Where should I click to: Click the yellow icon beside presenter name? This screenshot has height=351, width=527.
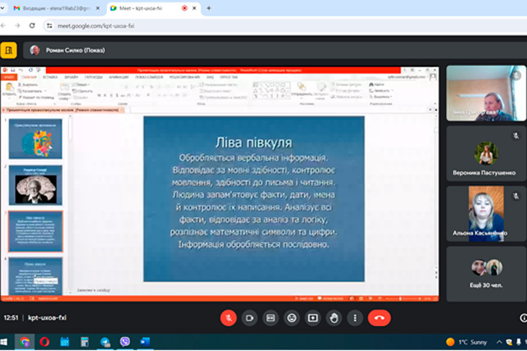(x=9, y=50)
